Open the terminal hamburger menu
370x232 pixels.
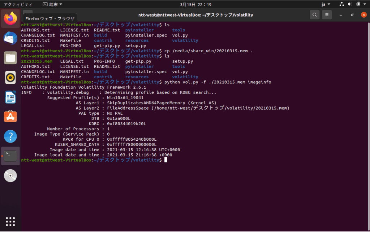coord(327,15)
